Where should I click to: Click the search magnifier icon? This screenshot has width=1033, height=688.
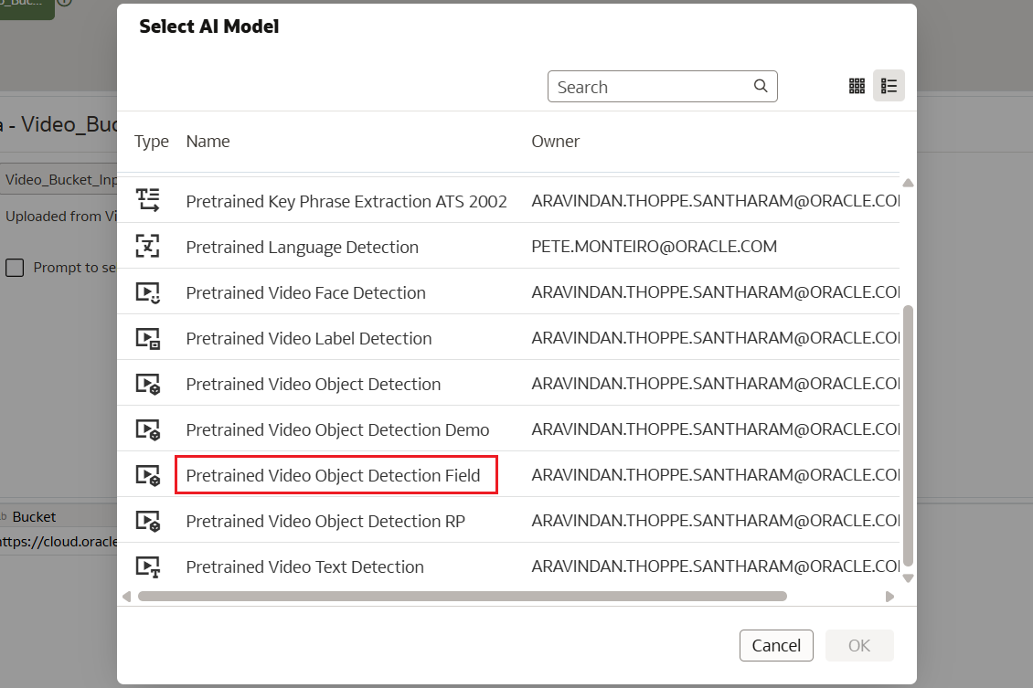[761, 86]
